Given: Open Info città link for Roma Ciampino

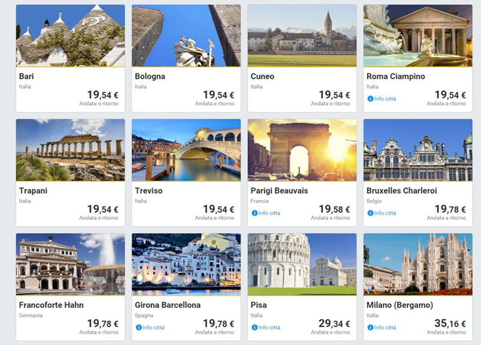Looking at the screenshot, I should click(x=385, y=99).
